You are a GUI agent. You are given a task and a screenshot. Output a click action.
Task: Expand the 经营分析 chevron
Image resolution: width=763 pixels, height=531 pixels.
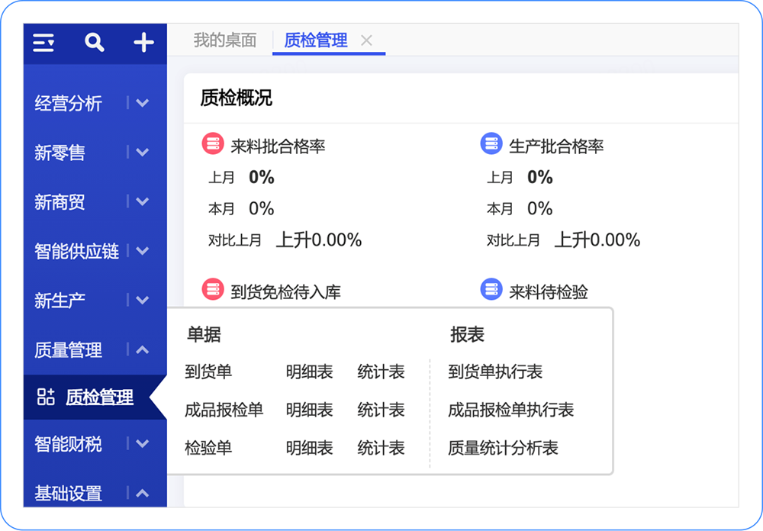click(x=142, y=103)
